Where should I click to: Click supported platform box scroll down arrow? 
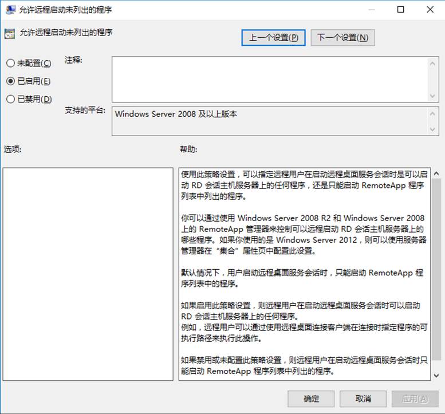[432, 129]
